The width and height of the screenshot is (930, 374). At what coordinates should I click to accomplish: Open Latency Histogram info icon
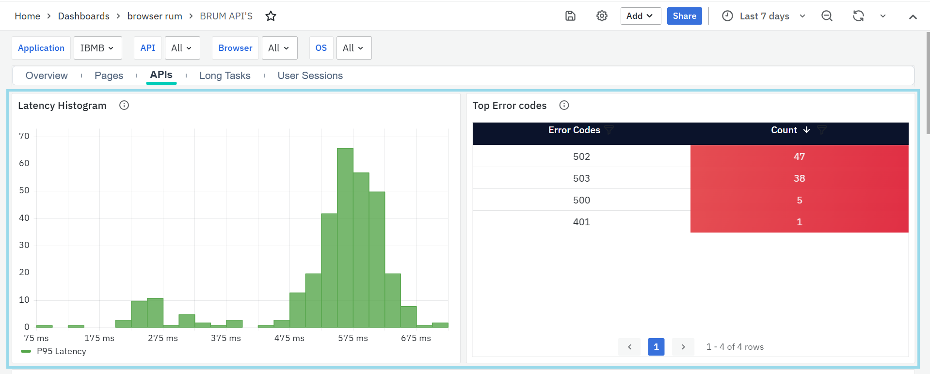(124, 105)
